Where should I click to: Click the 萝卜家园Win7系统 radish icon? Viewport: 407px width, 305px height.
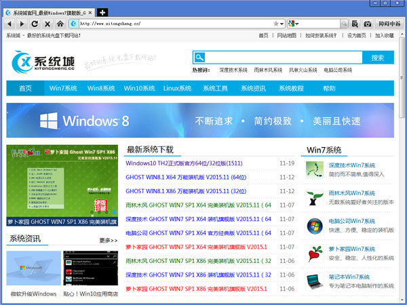pos(315,254)
